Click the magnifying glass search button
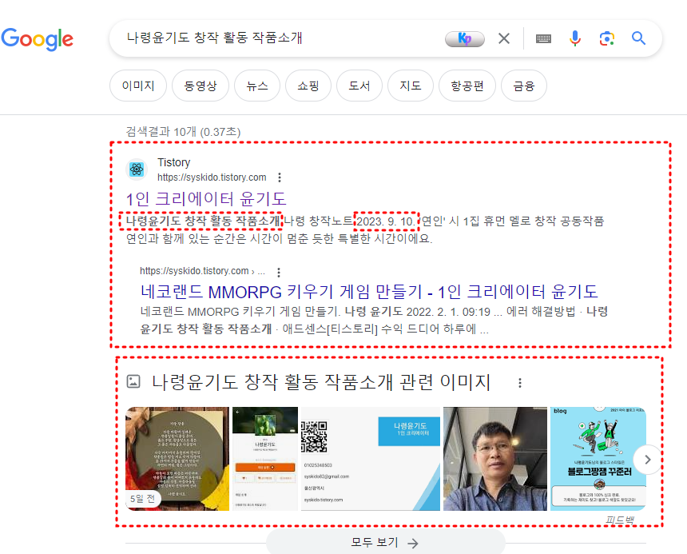 pyautogui.click(x=638, y=38)
